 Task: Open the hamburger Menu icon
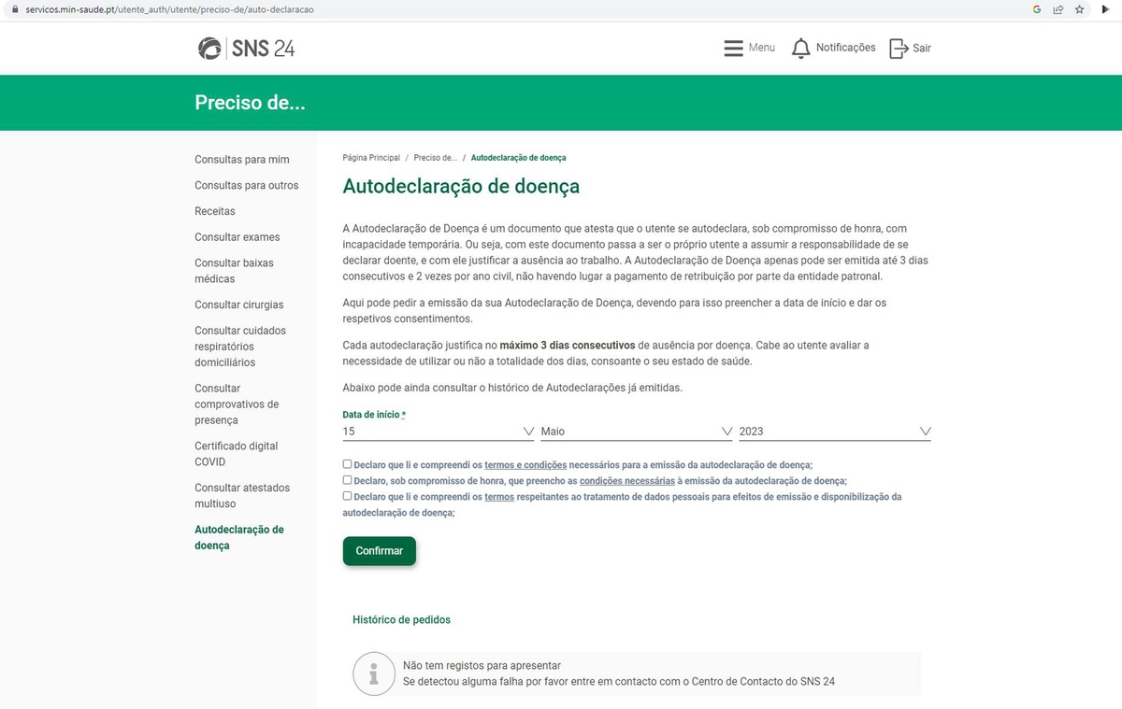[734, 48]
